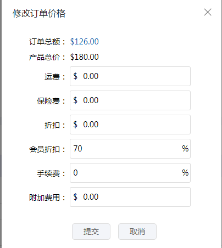The image size is (222, 248).
Task: Click the percent symbol in 会员折扣 field
Action: [185, 149]
